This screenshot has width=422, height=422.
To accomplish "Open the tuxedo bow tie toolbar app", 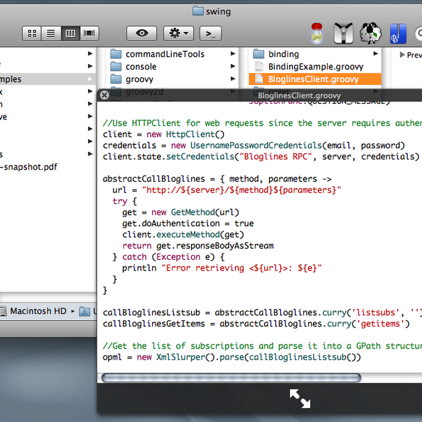I will coord(343,33).
